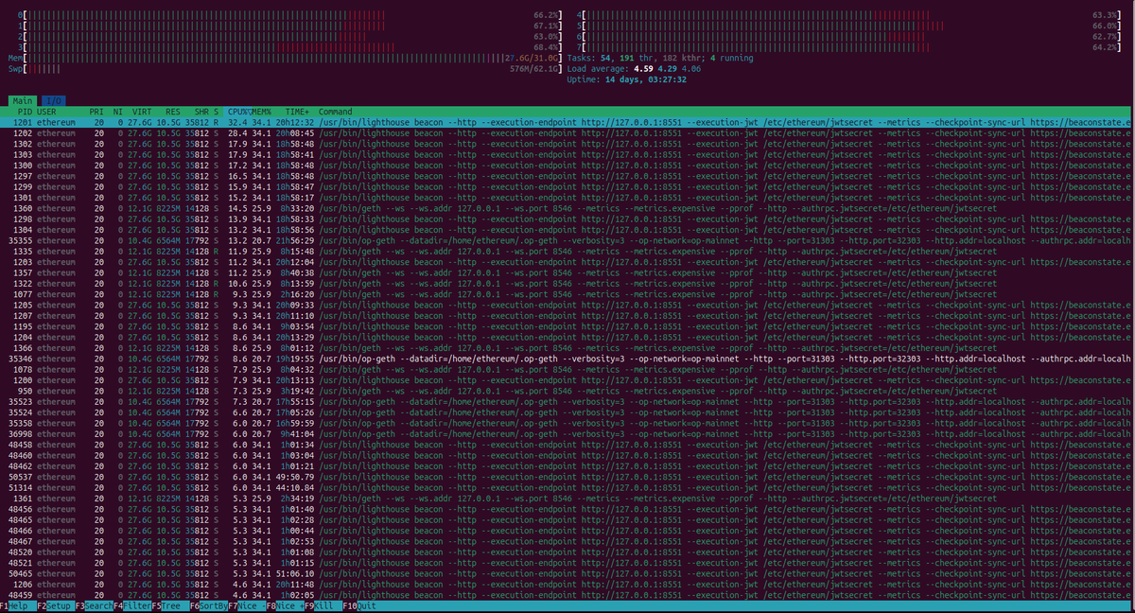
Task: Select the geth process row PID 1322
Action: pos(567,282)
